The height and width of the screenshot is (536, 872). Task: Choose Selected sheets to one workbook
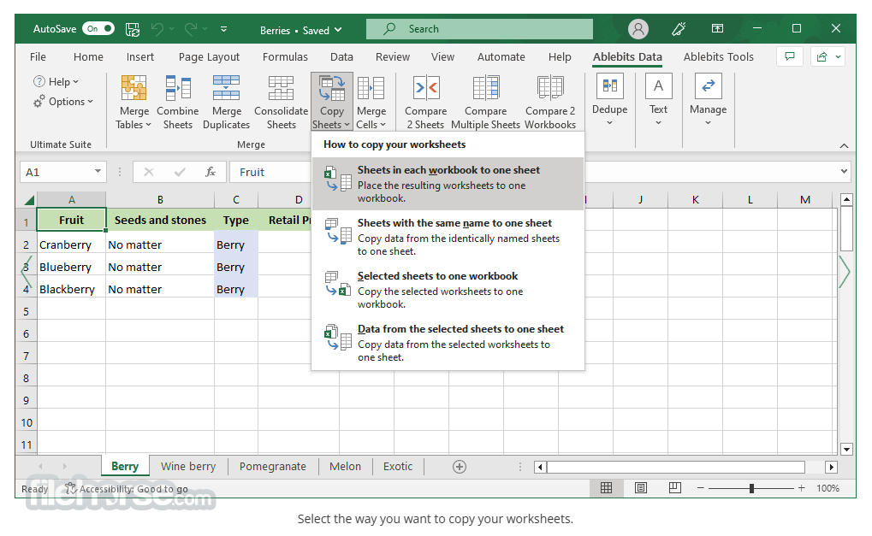pos(448,290)
